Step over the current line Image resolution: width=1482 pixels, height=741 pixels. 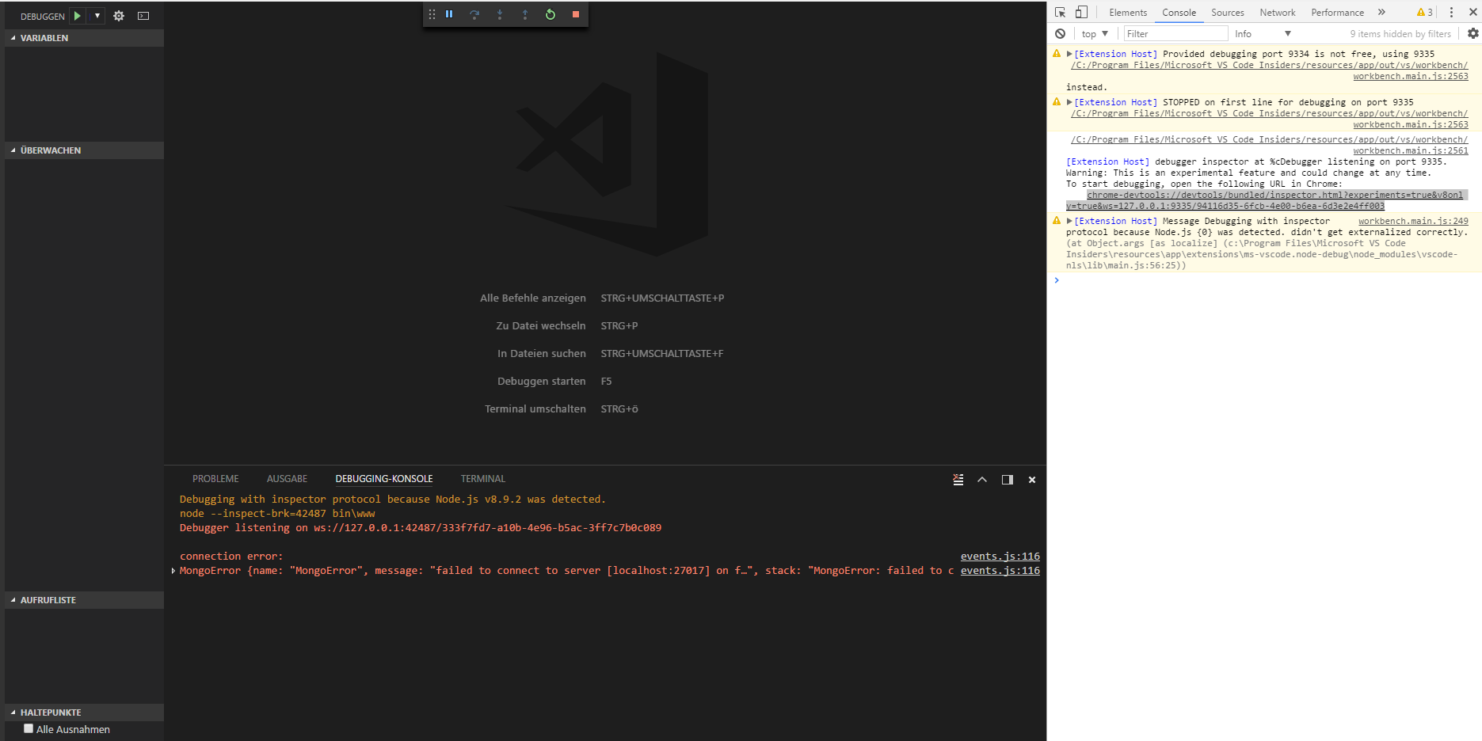[474, 13]
